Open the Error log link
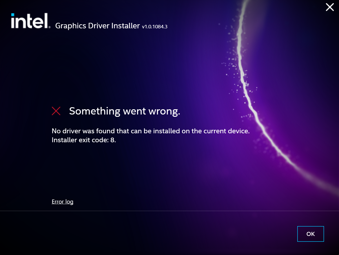Viewport: 339px width, 255px height. 63,202
